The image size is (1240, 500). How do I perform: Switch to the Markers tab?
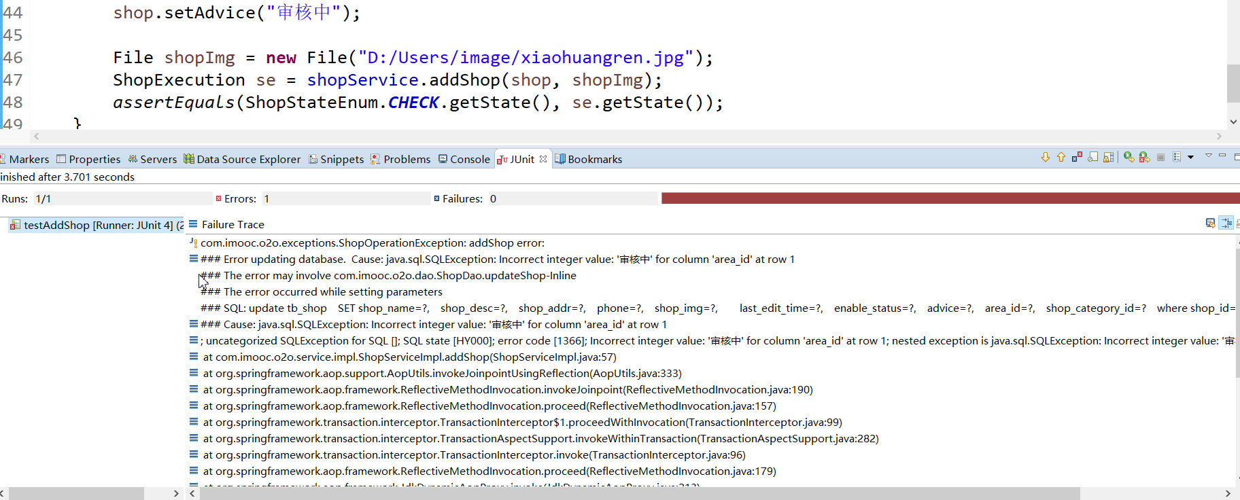pyautogui.click(x=25, y=159)
